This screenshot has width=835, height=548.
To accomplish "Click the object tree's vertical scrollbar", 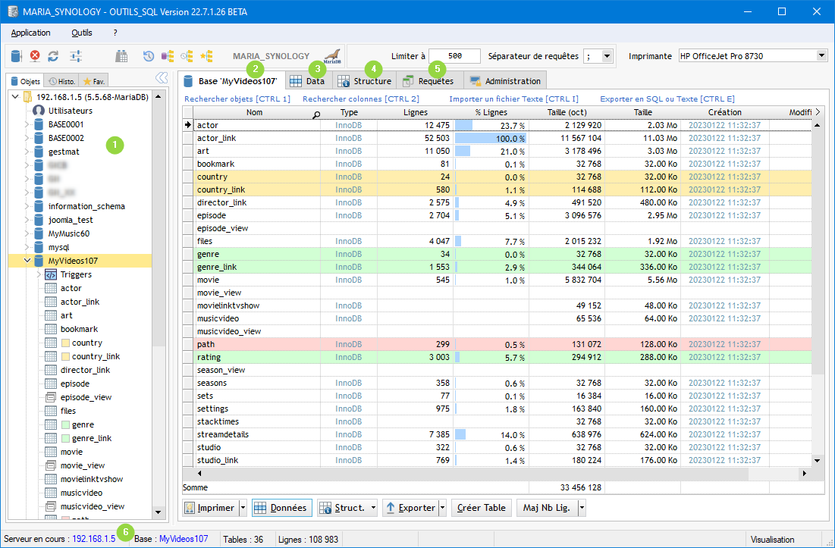I will click(x=159, y=305).
